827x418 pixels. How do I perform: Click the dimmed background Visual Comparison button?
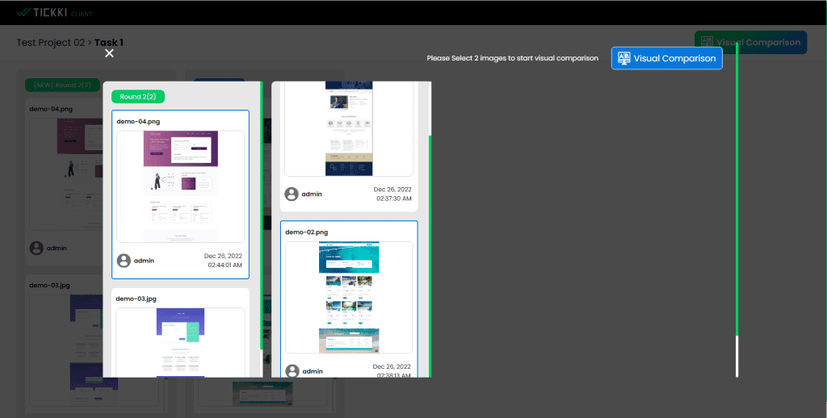click(x=750, y=43)
